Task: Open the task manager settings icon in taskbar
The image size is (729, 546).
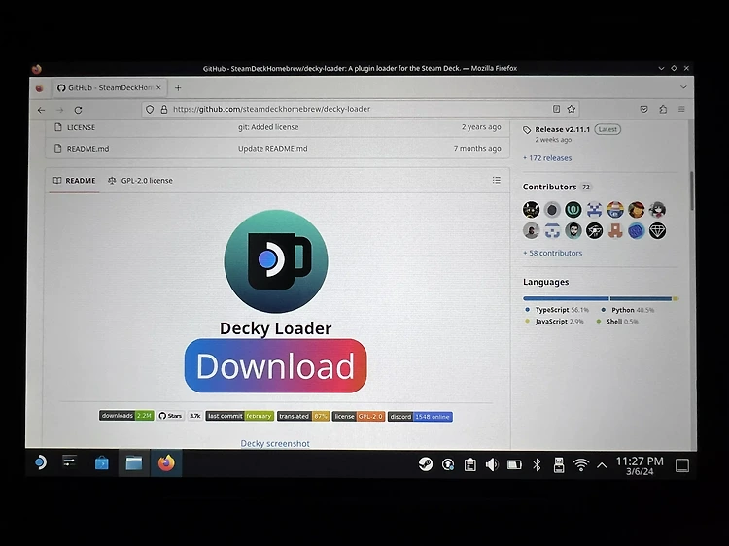Action: click(69, 461)
